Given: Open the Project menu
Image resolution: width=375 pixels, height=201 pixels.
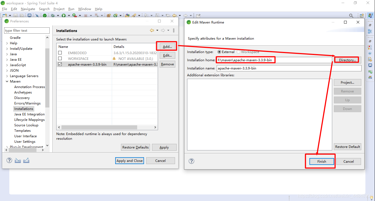Looking at the screenshot, I should pos(59,9).
